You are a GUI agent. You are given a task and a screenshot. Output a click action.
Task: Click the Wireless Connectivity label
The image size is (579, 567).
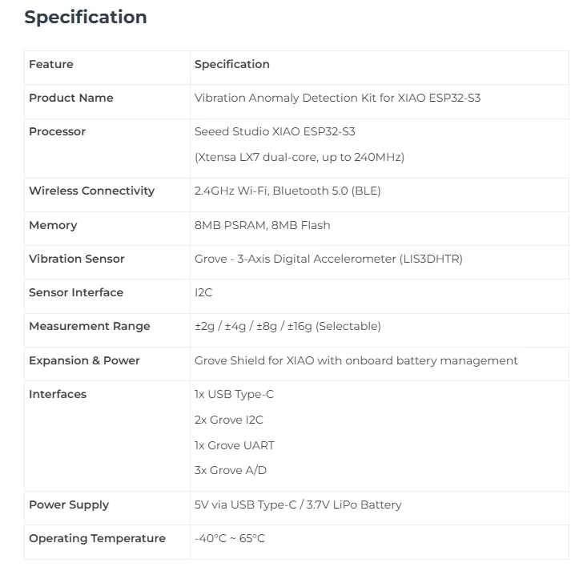[x=91, y=191]
